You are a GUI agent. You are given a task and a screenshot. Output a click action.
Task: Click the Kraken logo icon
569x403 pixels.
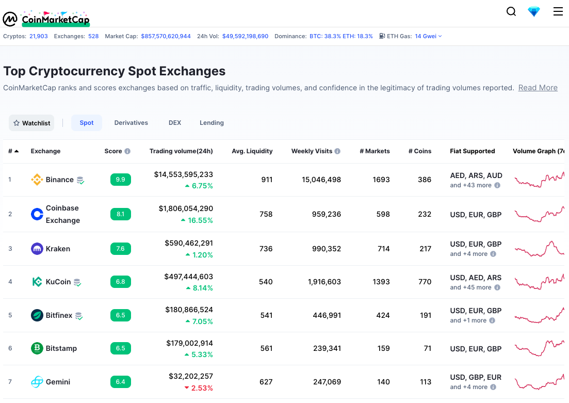point(37,249)
